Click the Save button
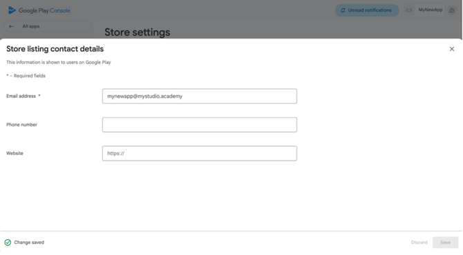The image size is (463, 255). pos(445,243)
